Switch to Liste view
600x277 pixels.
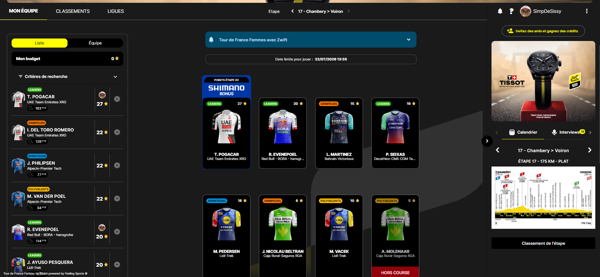(39, 43)
